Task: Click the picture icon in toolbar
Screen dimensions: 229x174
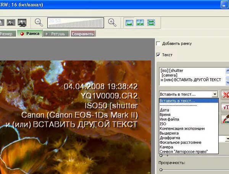Action: pyautogui.click(x=11, y=23)
